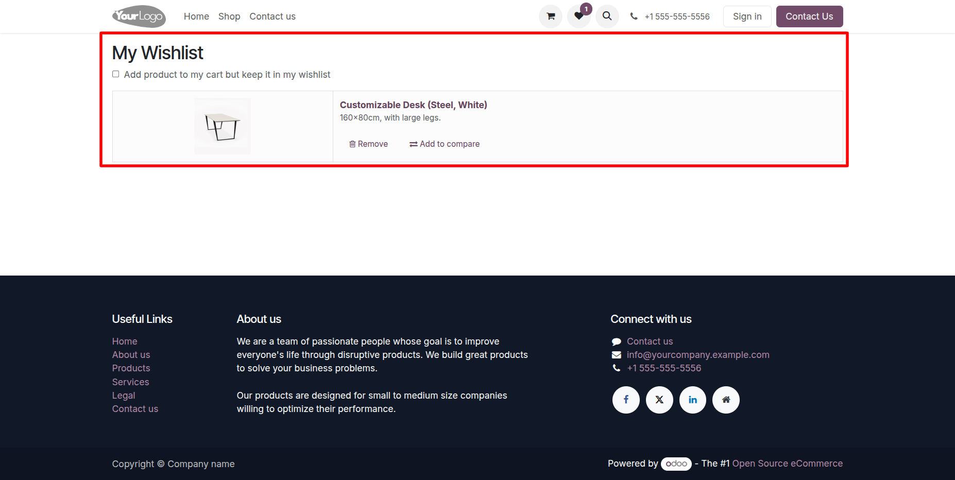Click description text 160×80cm, with large legs.

(390, 118)
